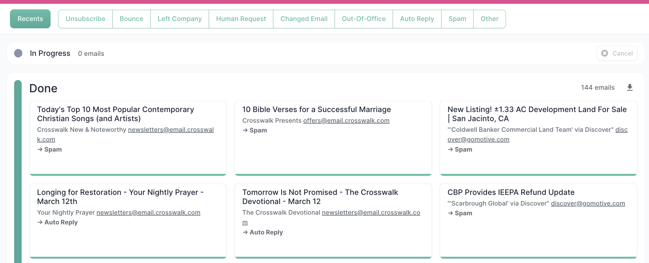Viewport: 649px width, 263px height.
Task: Select the Left Company tab
Action: click(180, 19)
